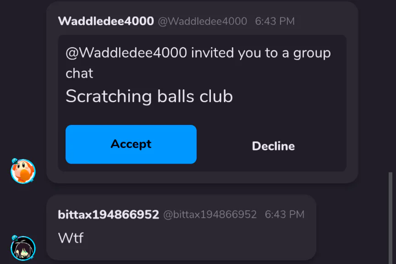Select the Wtf message text

(71, 238)
